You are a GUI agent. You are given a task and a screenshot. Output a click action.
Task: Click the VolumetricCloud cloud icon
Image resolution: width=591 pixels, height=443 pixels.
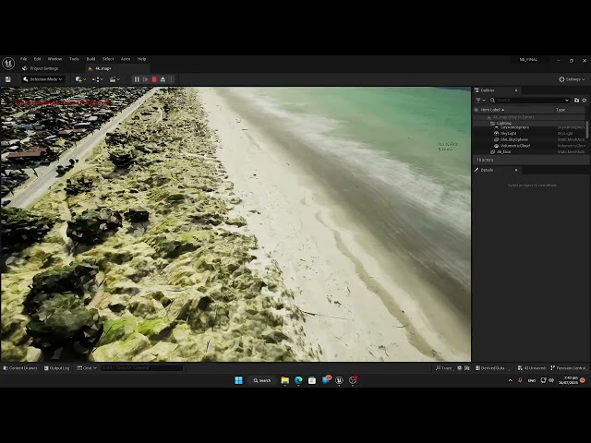click(497, 146)
